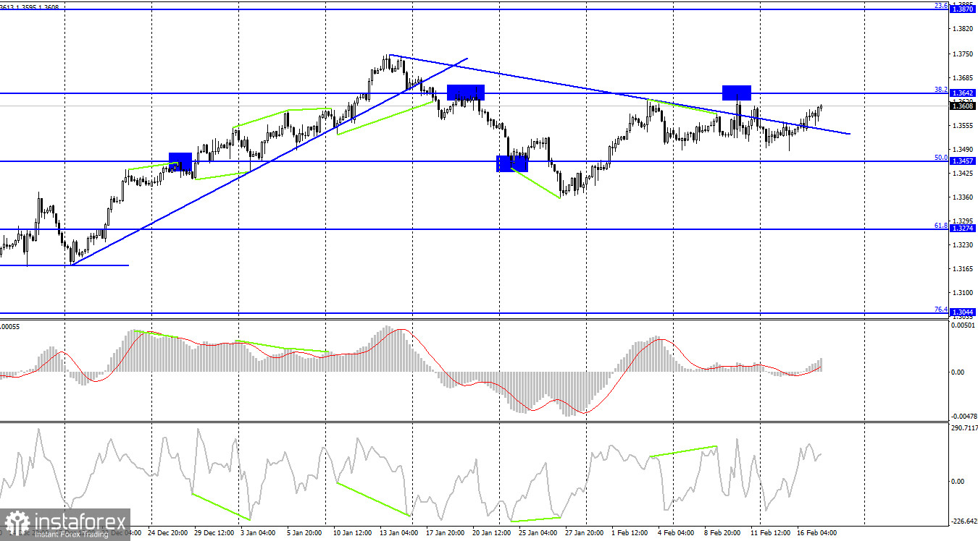This screenshot has height=541, width=978.
Task: Click the oscillator scale value -226.642
Action: (x=963, y=521)
